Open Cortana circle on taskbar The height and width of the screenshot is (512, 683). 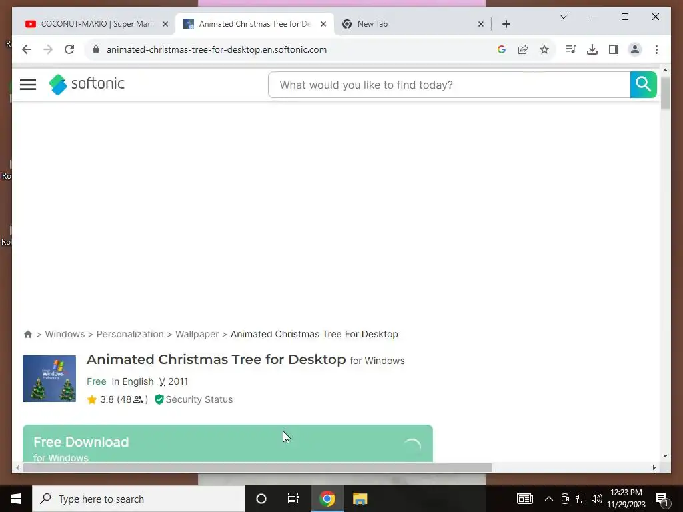[x=261, y=499]
